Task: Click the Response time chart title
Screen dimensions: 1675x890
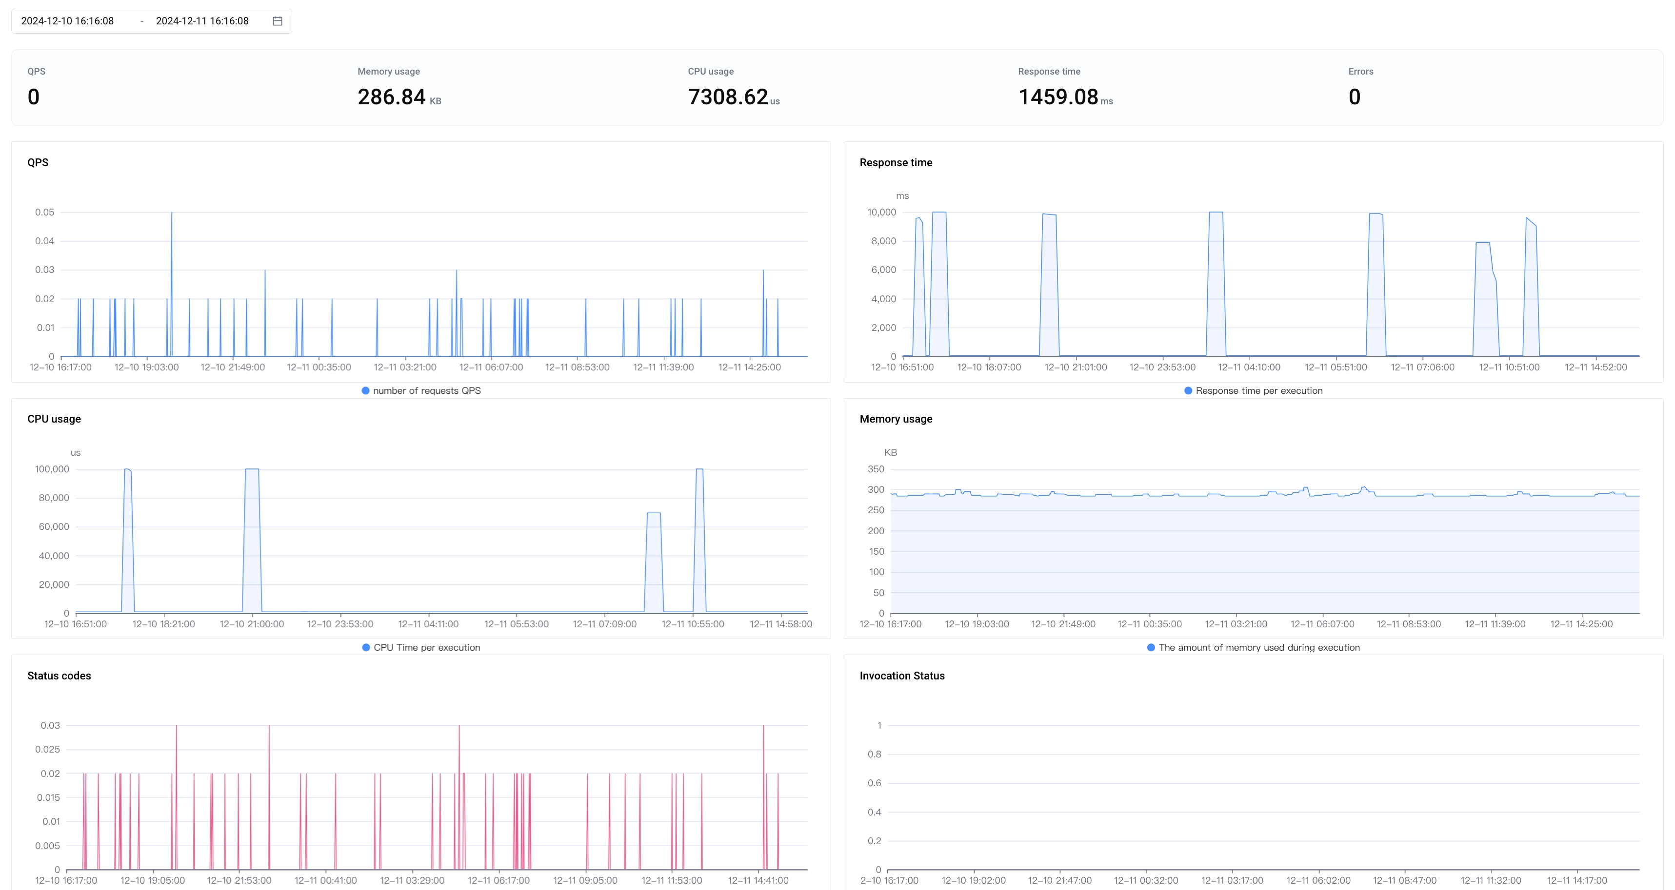Action: tap(896, 162)
